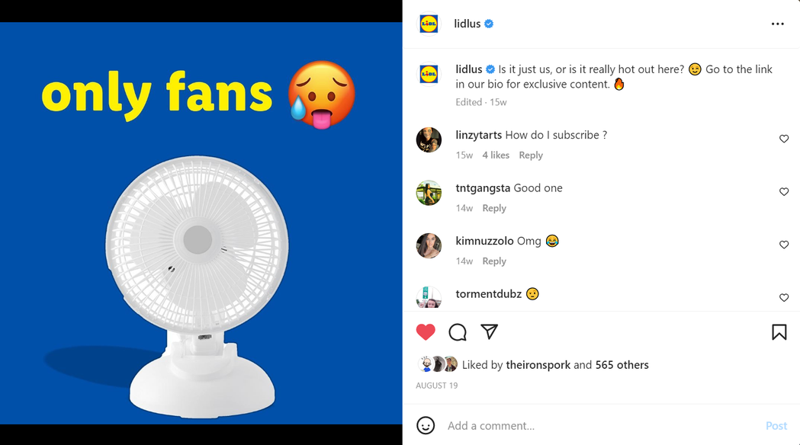The width and height of the screenshot is (800, 445).
Task: View 4 likes on linzytarts' comment
Action: click(496, 155)
